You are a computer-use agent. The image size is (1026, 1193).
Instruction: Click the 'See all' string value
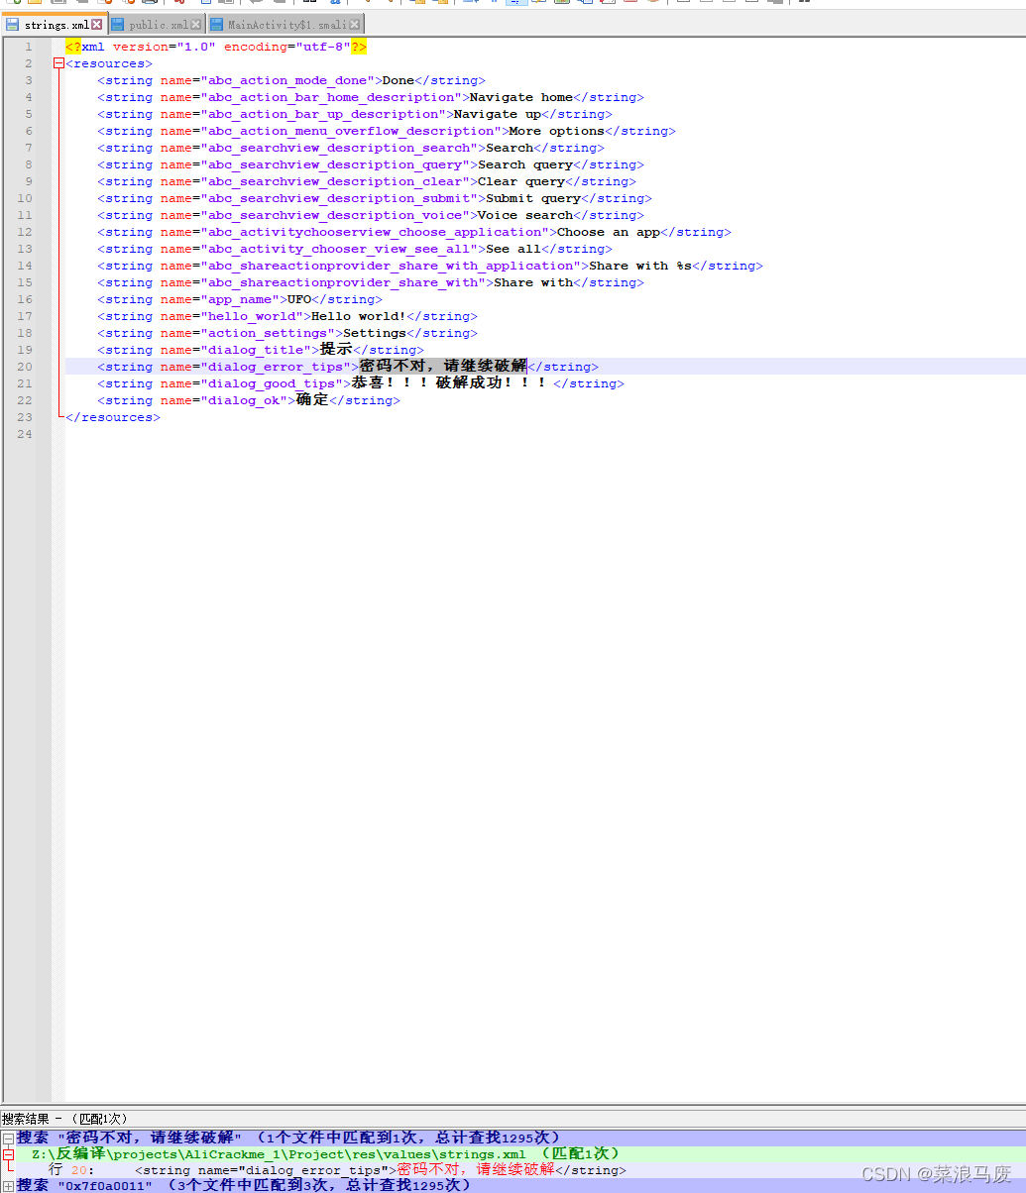513,249
